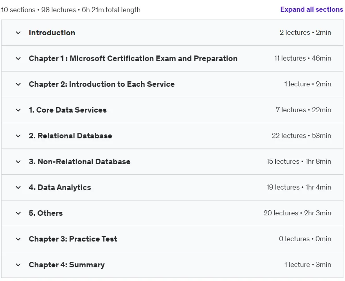Expand the Core Data Services chevron

click(18, 110)
